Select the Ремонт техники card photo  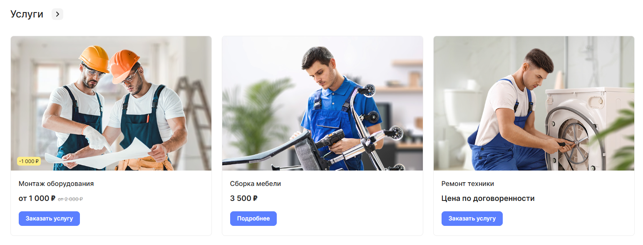(534, 103)
